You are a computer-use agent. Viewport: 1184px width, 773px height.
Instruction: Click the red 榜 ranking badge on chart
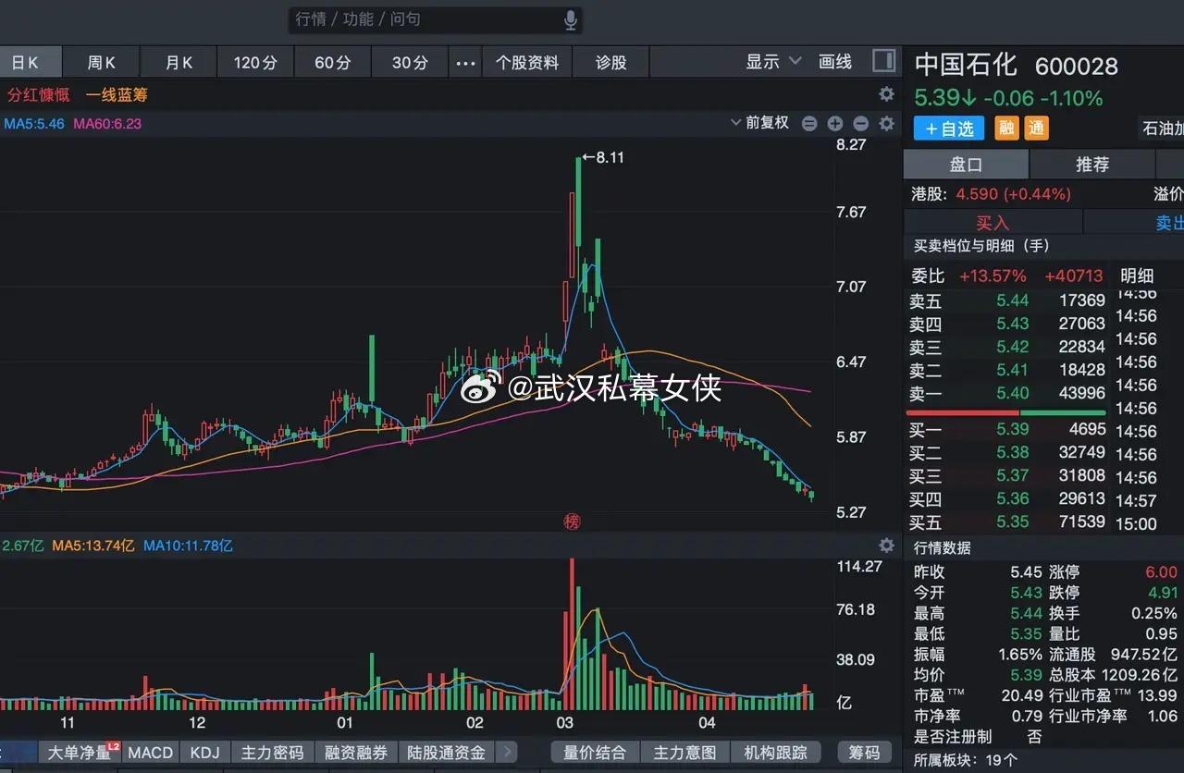click(x=573, y=521)
